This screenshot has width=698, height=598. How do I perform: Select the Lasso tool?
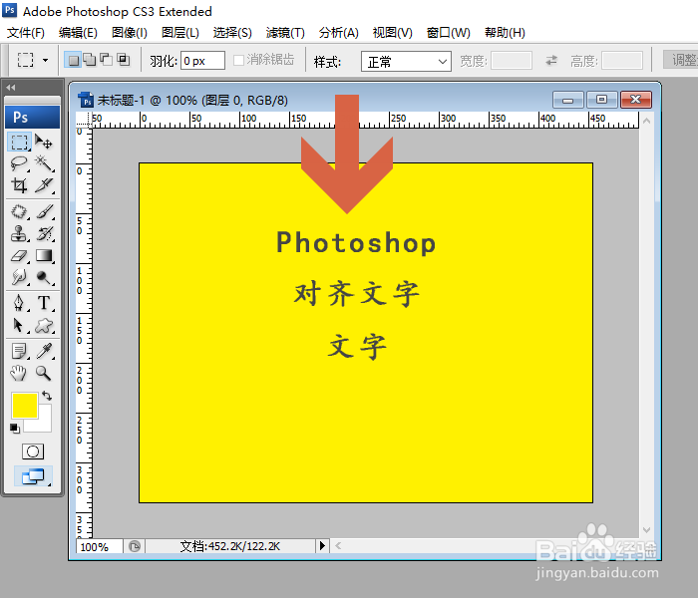(19, 163)
